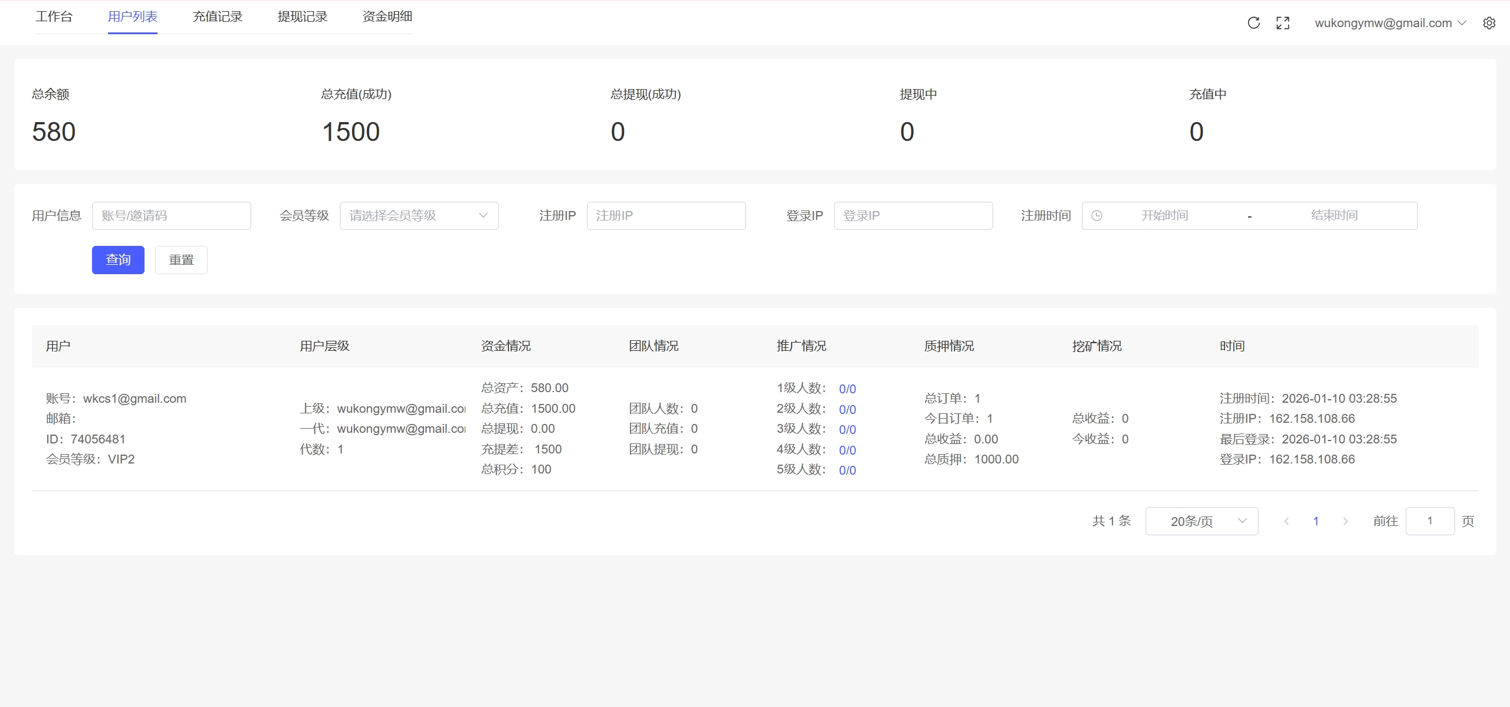Switch to the 工作台 tab
This screenshot has width=1510, height=707.
pos(54,17)
